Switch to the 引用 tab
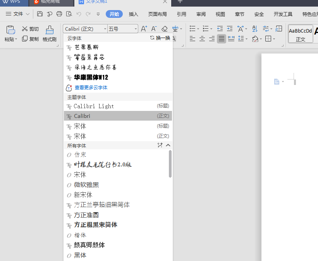 click(182, 14)
